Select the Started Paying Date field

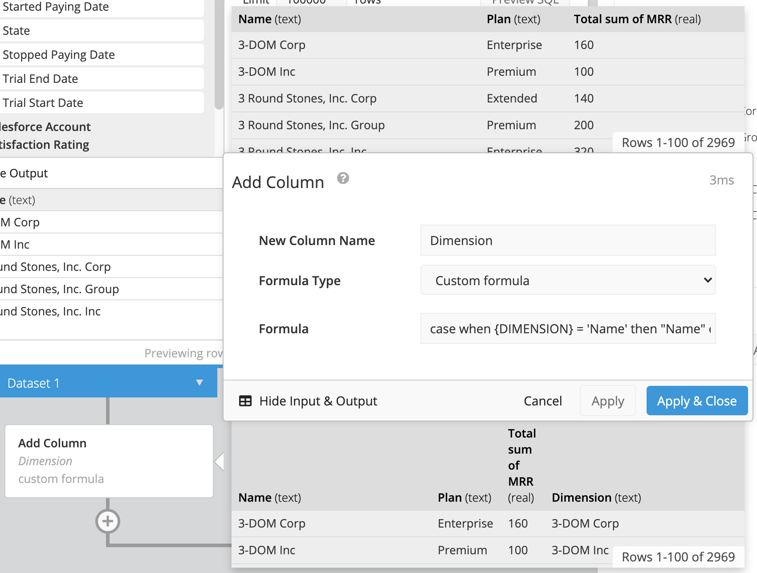pos(102,8)
